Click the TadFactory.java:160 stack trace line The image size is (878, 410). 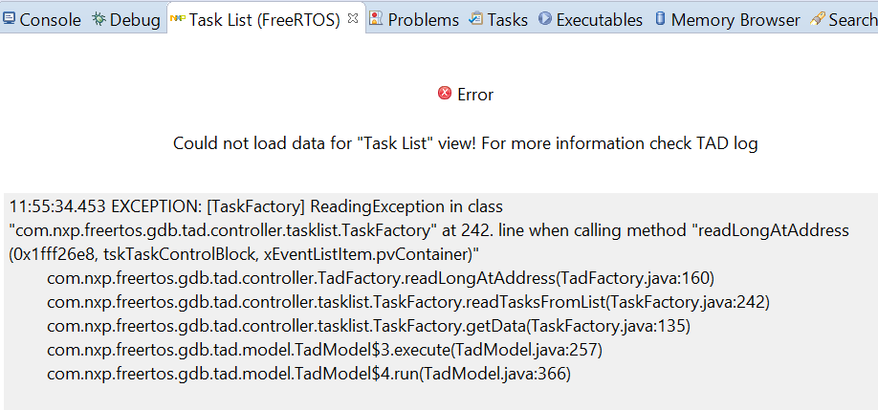pyautogui.click(x=381, y=278)
